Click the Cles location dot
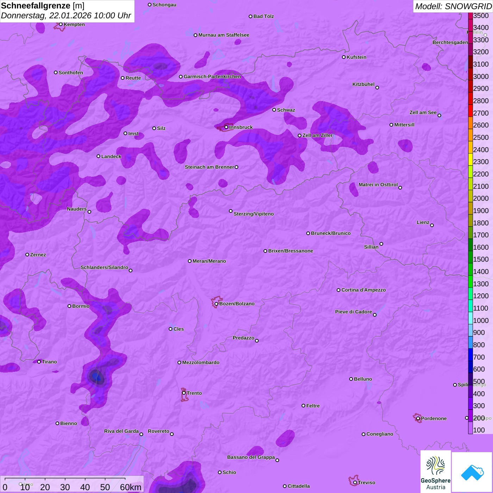The width and height of the screenshot is (493, 493). point(170,329)
